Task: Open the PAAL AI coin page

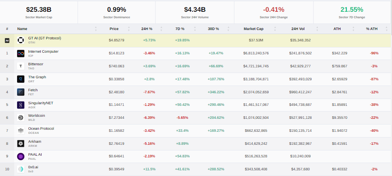Action: 35,155
